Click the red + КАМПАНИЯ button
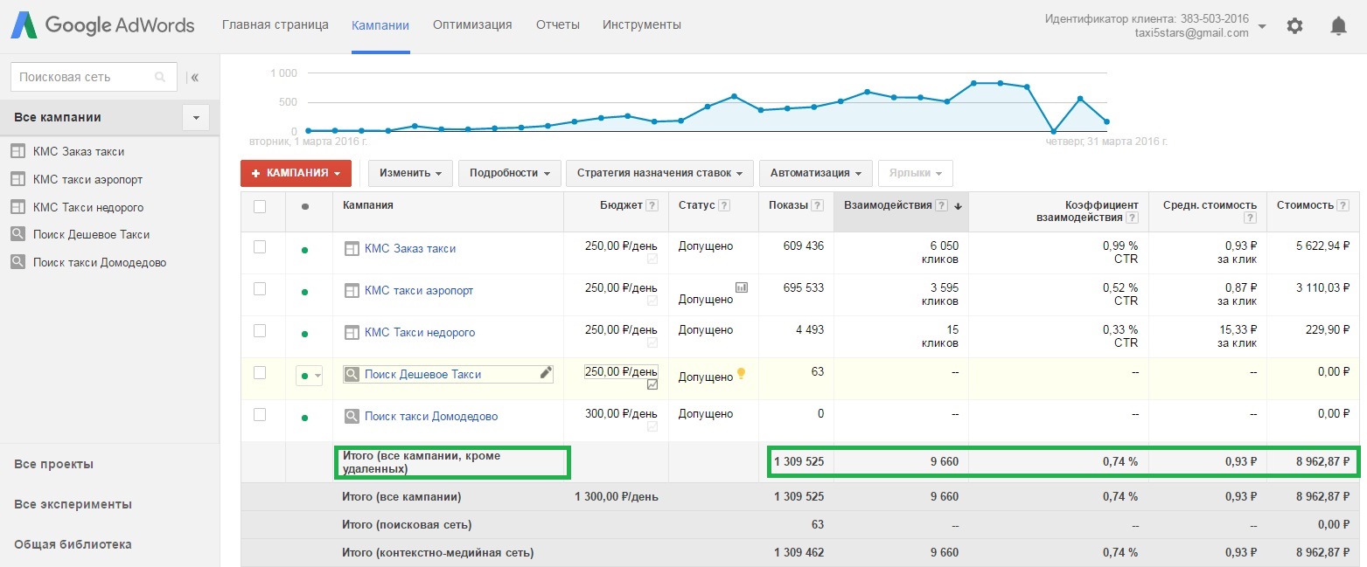This screenshot has height=567, width=1367. [296, 173]
